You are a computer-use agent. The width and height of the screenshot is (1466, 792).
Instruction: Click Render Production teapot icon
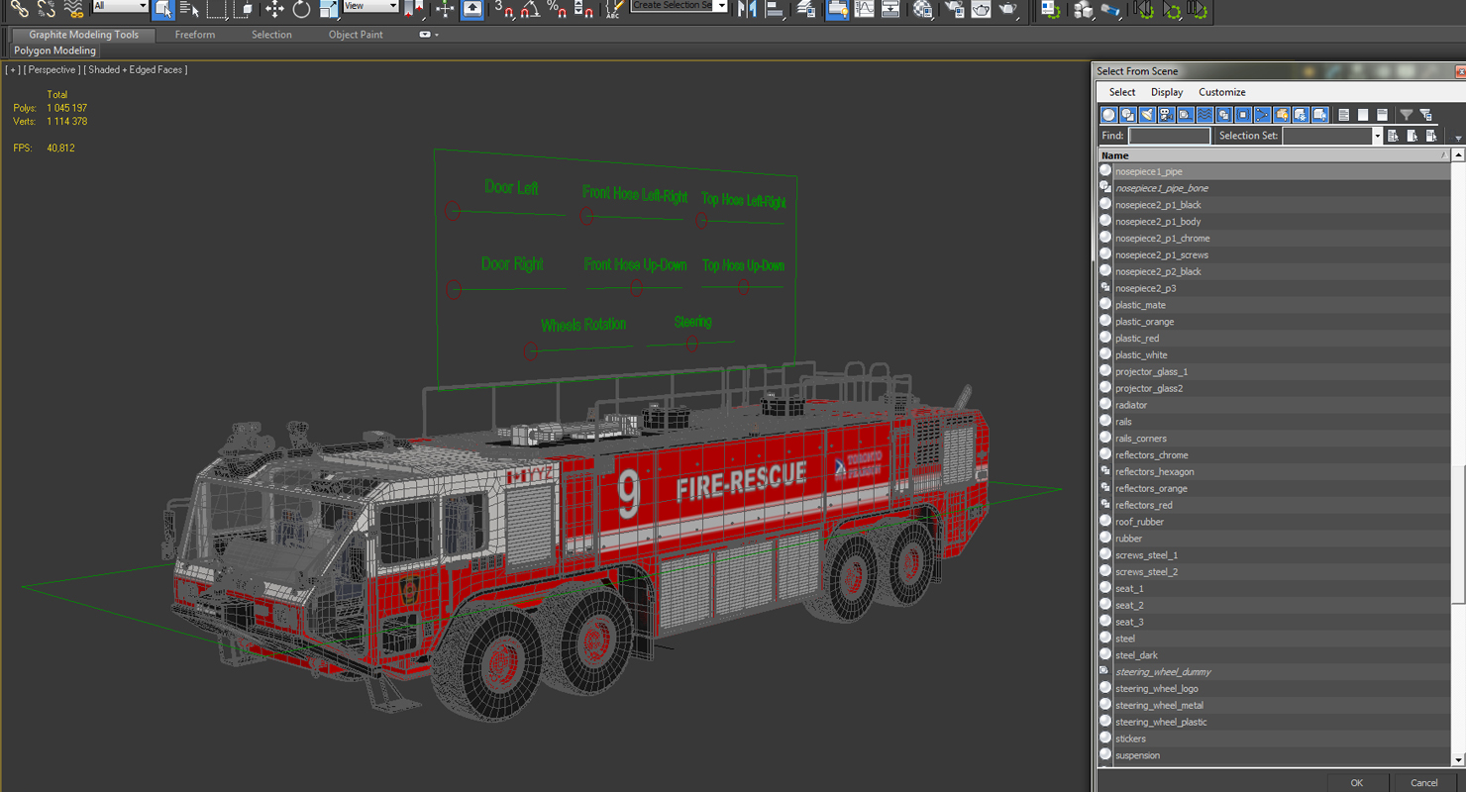(x=1007, y=9)
